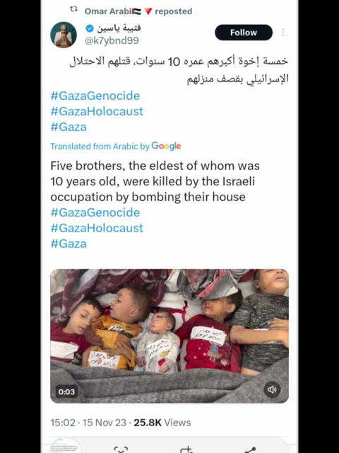Open the first #GazaGenocide hashtag

tap(95, 96)
